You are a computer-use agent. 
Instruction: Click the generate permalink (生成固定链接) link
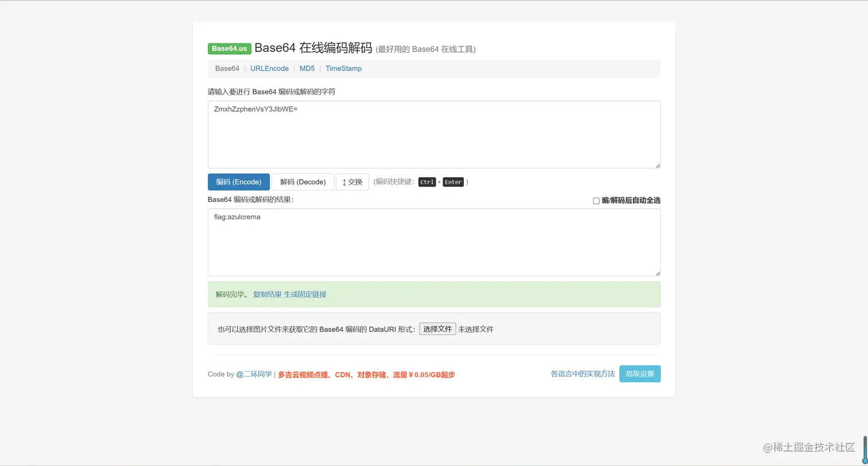click(305, 294)
